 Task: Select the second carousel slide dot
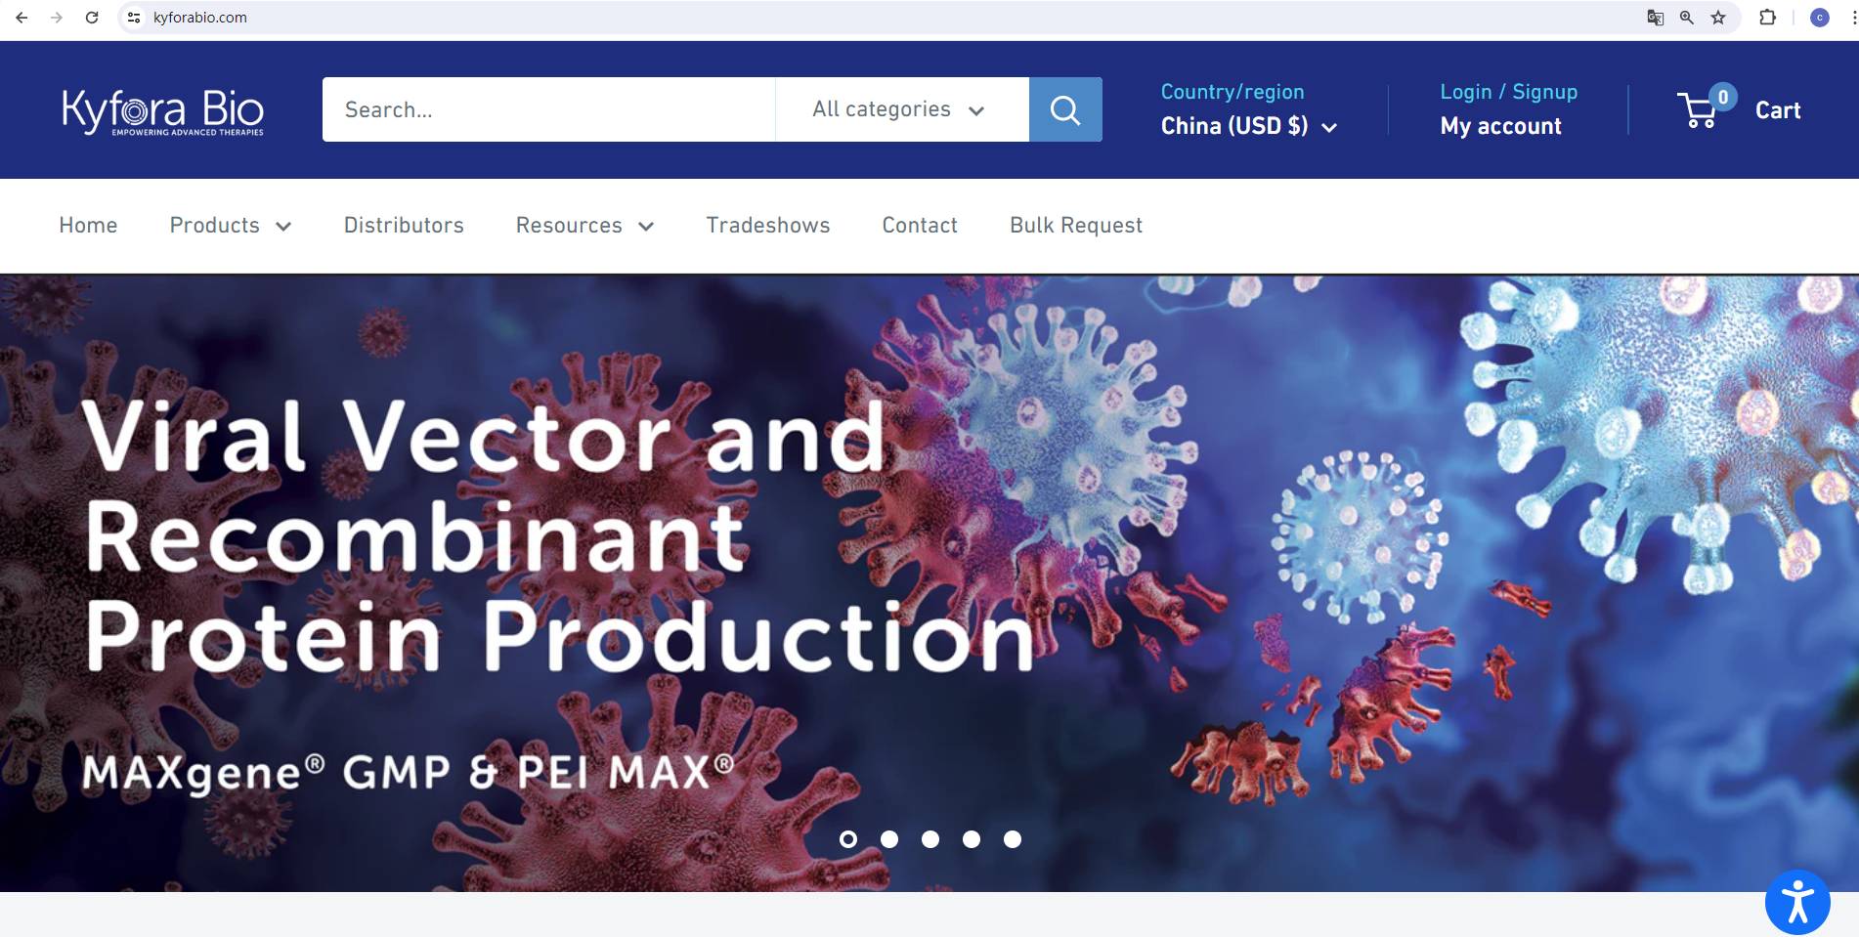tap(889, 839)
